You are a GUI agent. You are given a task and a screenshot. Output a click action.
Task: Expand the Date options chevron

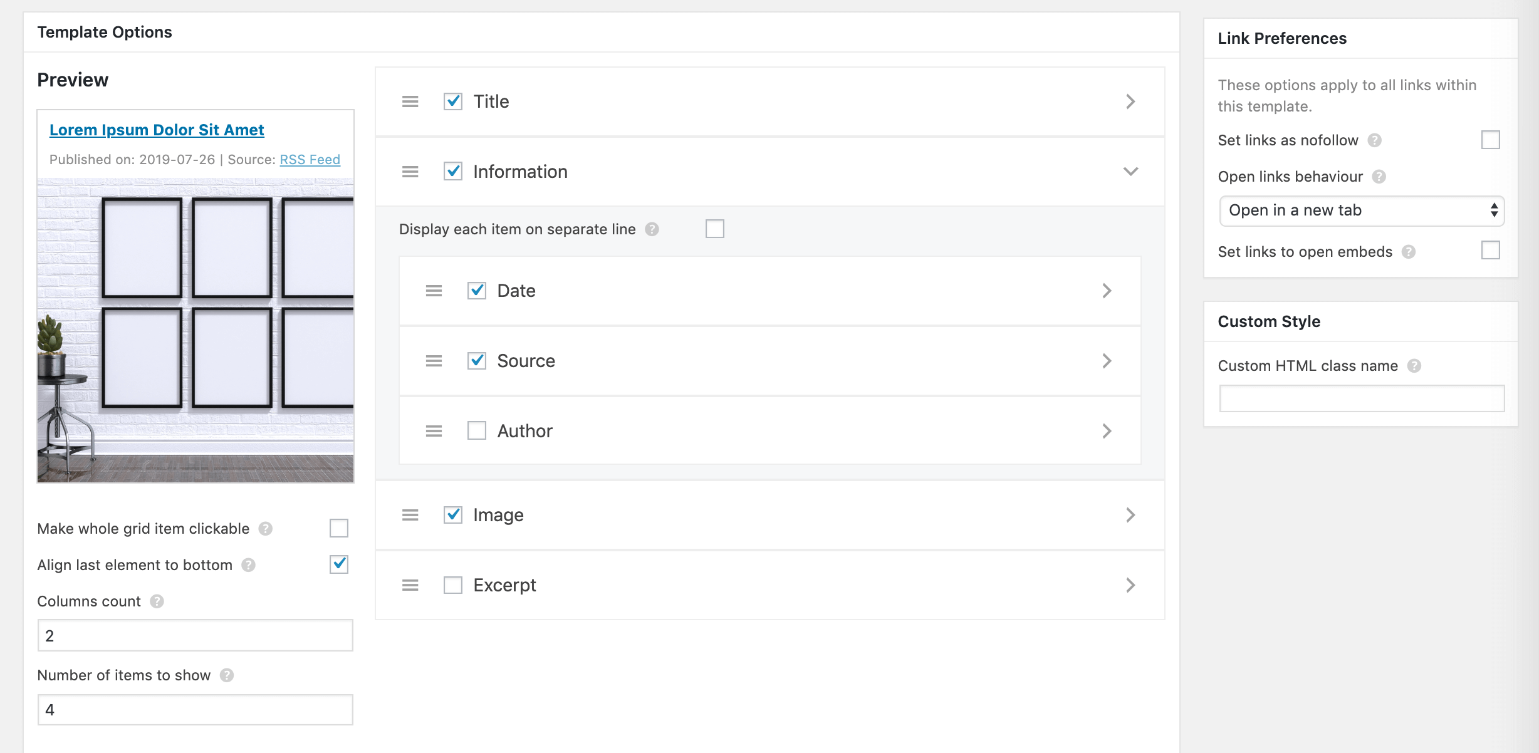[1107, 291]
